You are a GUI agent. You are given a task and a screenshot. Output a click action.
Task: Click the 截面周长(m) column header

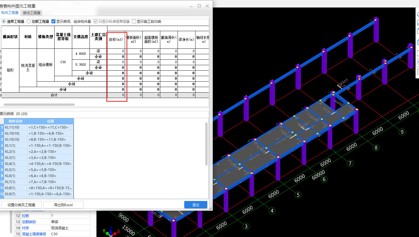(169, 39)
